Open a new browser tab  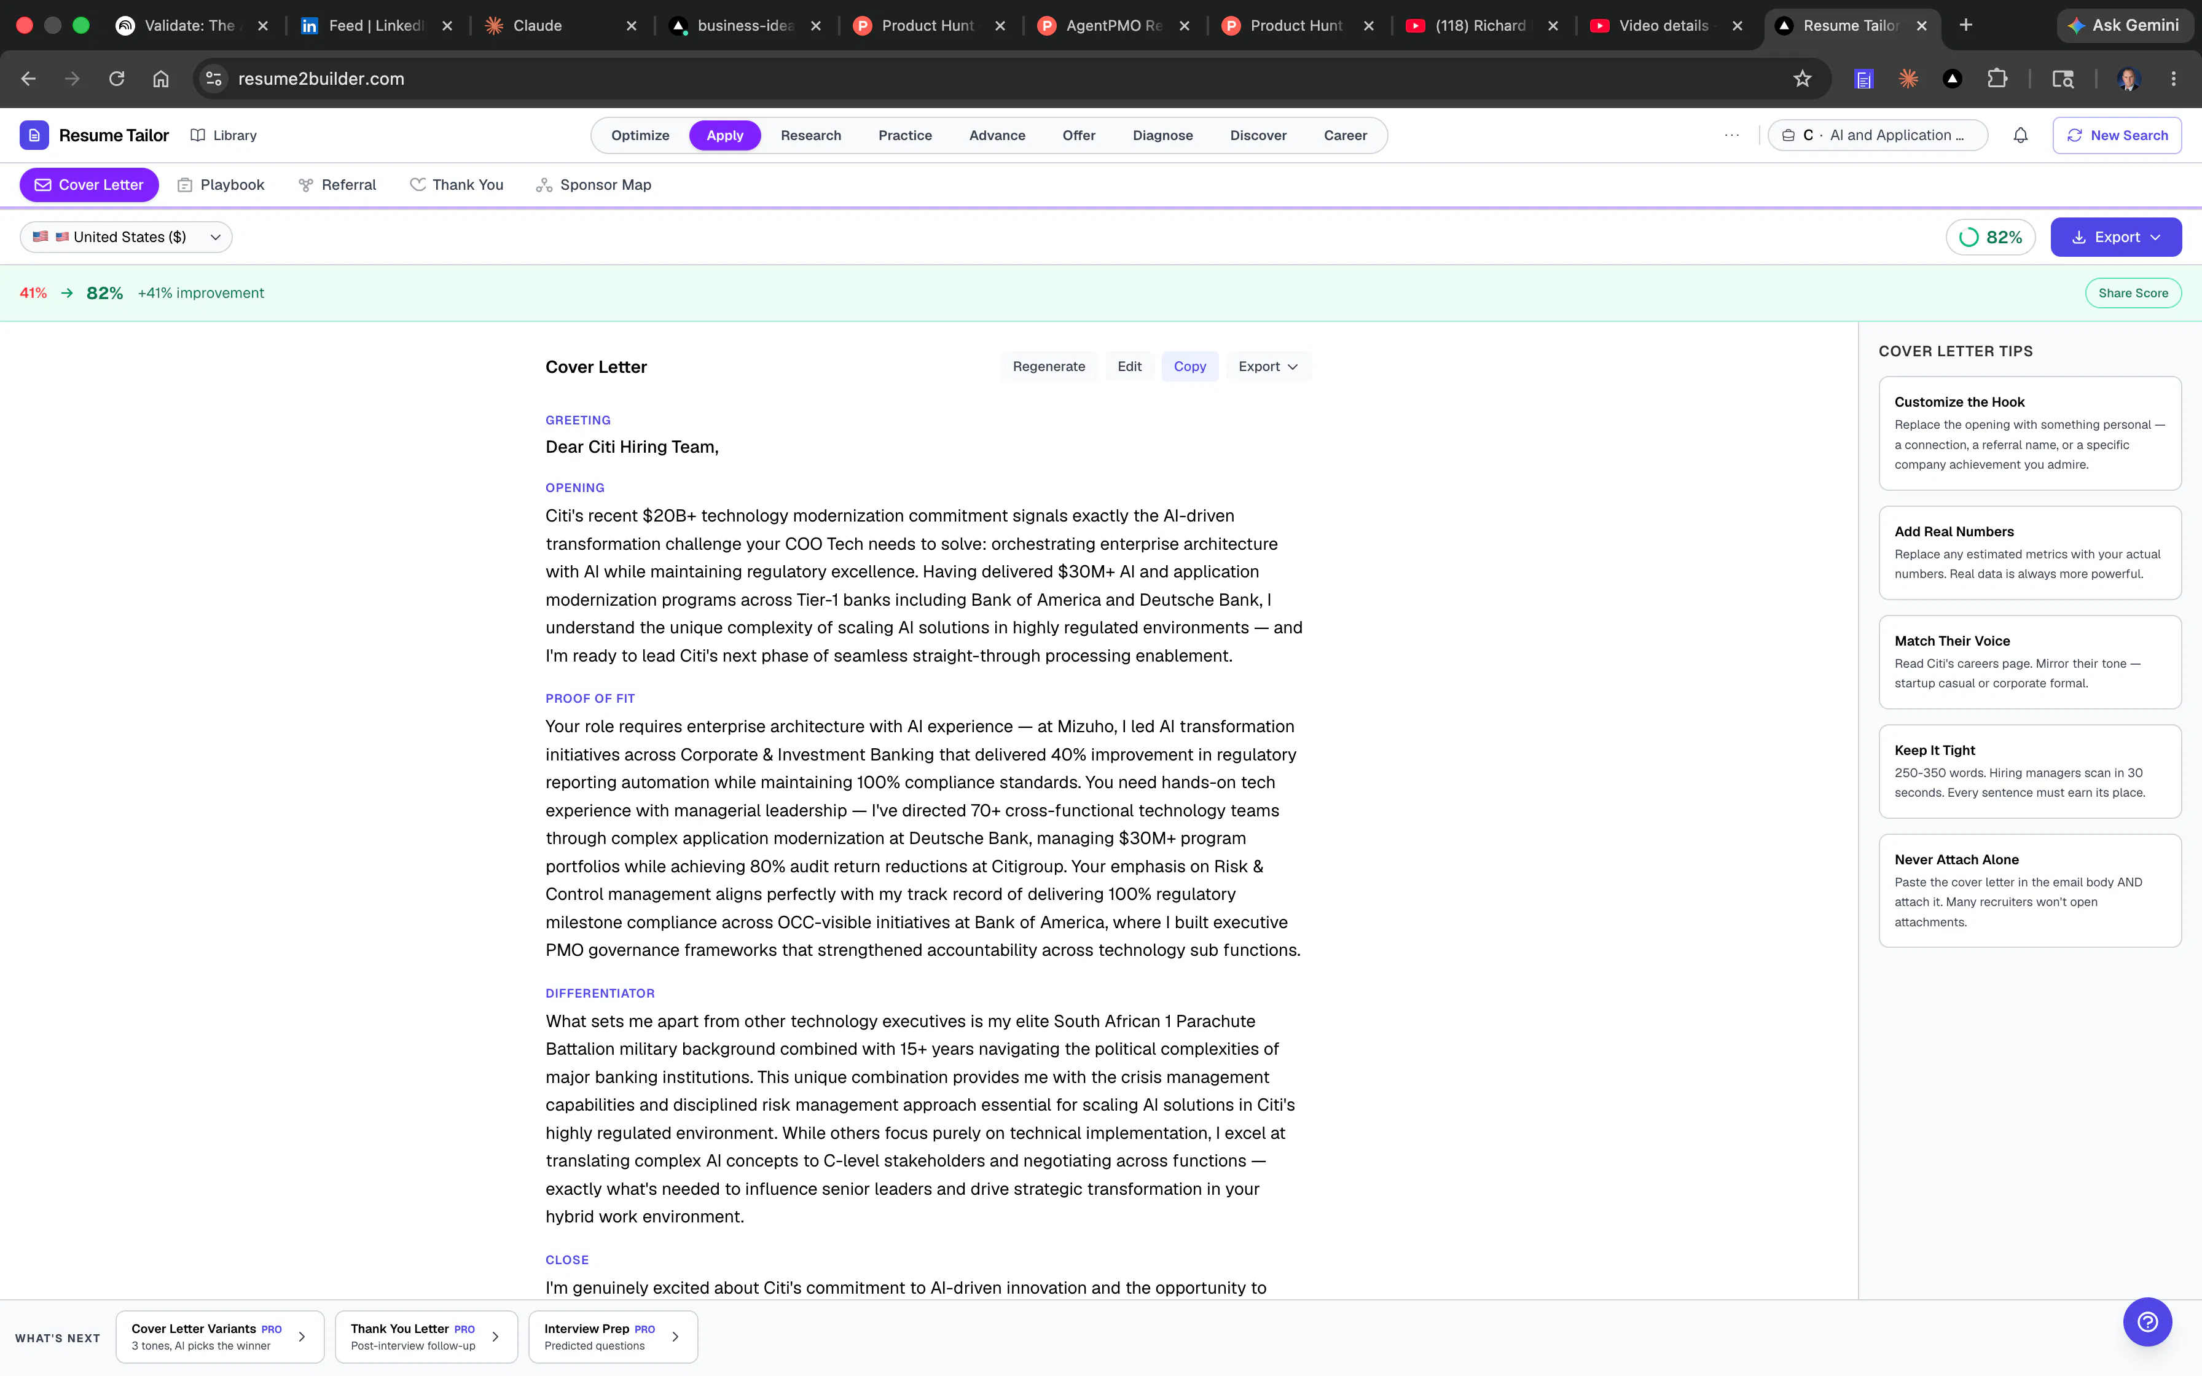tap(1965, 25)
